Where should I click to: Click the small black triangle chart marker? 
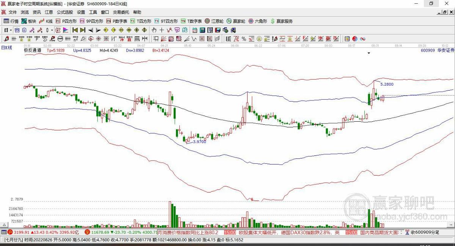point(369,53)
